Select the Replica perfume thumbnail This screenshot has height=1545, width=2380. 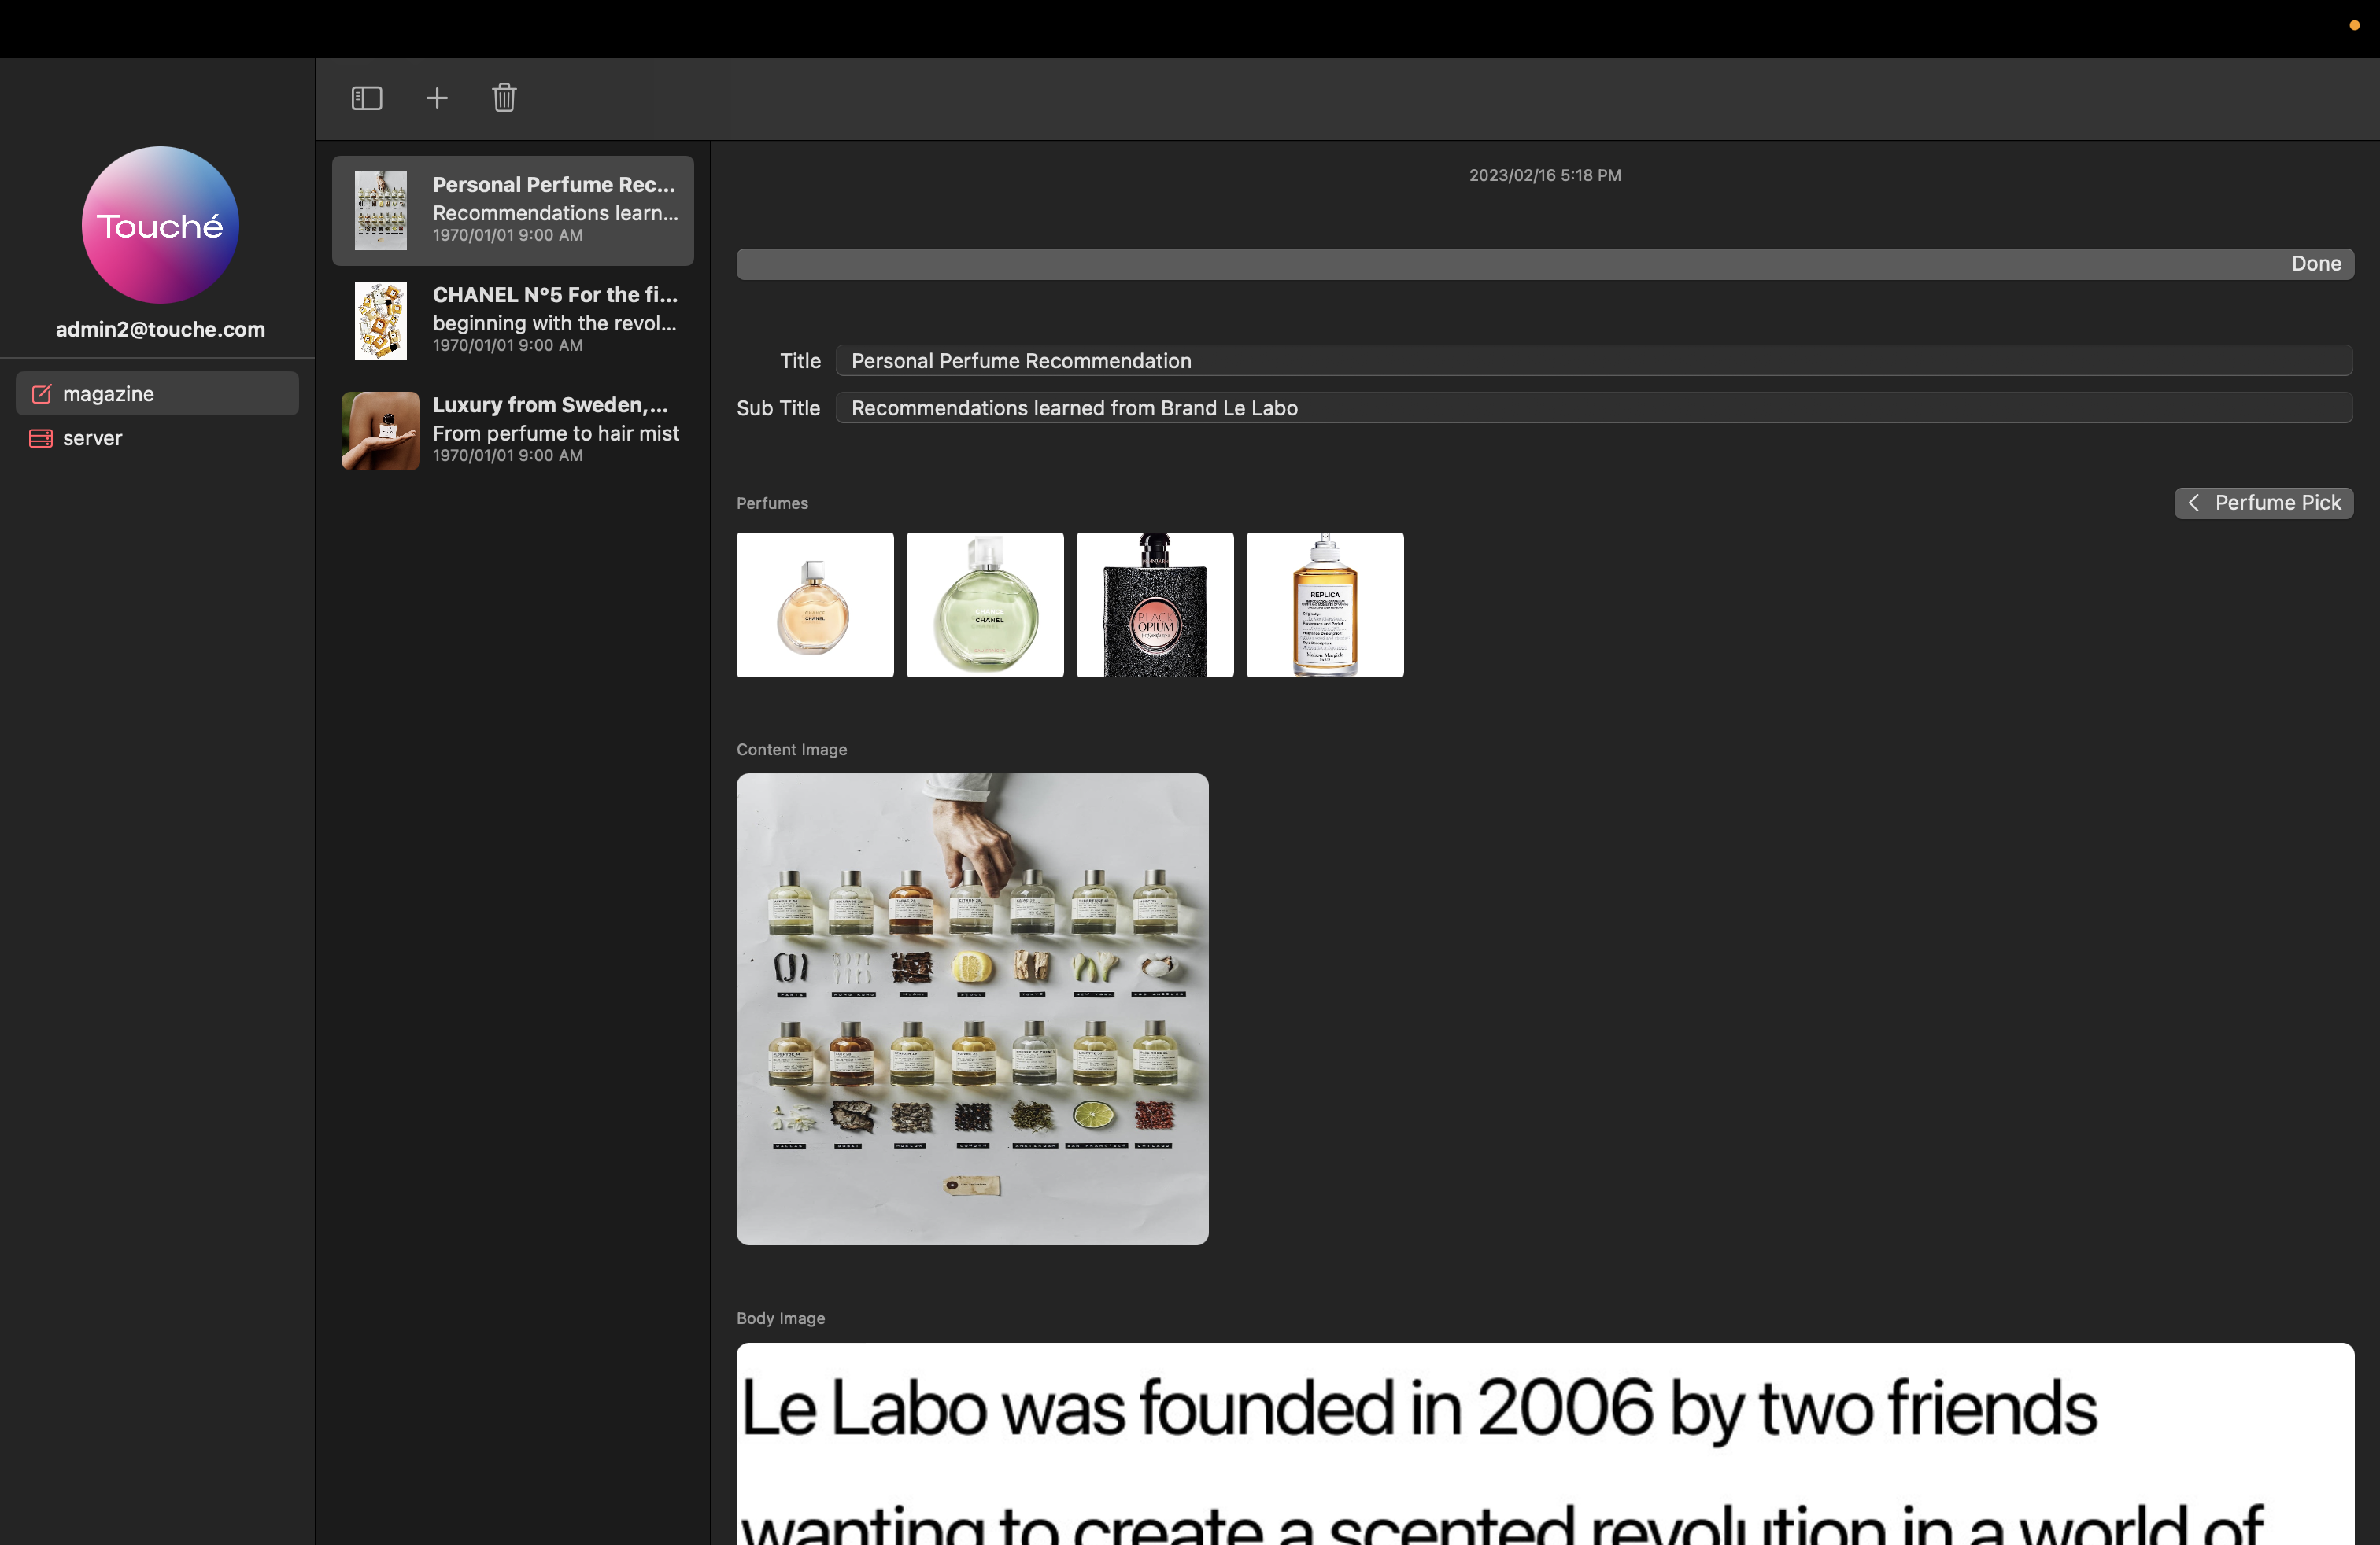(1324, 603)
